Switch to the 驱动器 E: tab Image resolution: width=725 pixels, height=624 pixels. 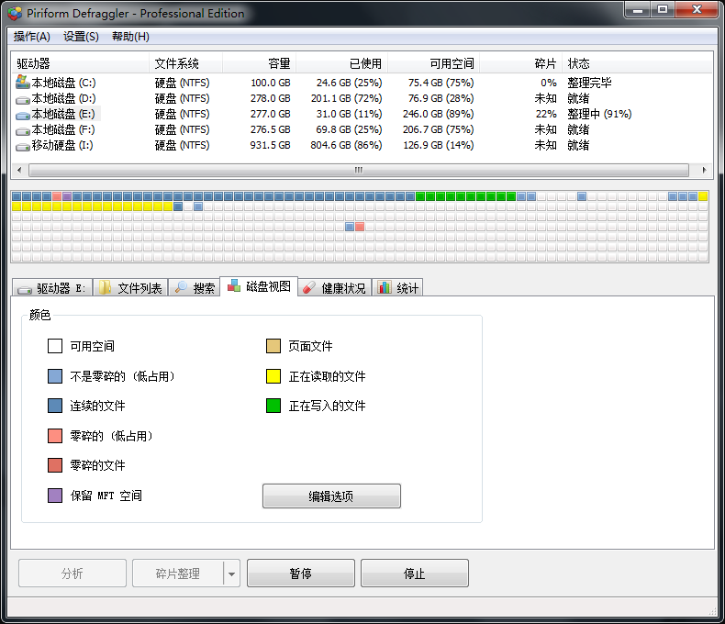pos(52,287)
